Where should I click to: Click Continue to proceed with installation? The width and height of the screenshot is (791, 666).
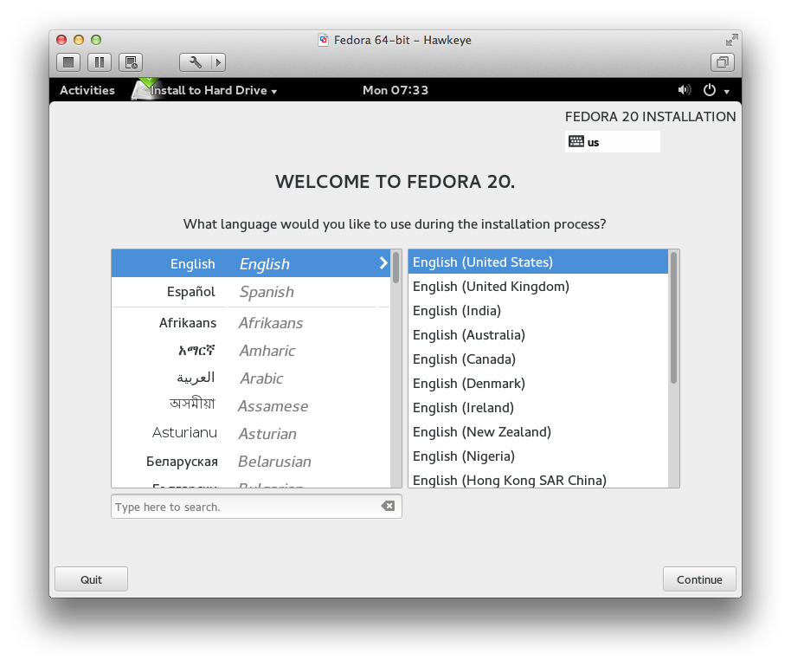[699, 579]
